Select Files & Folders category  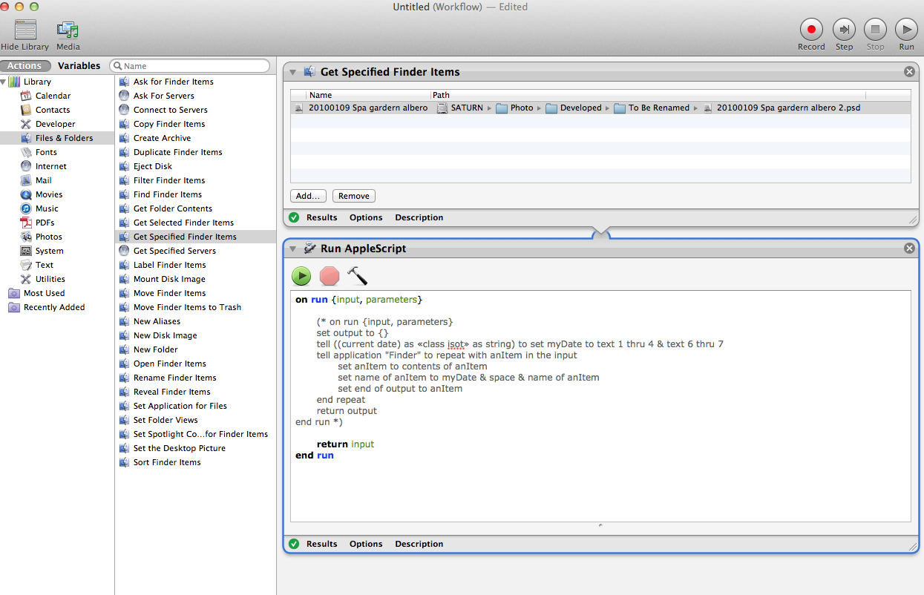pyautogui.click(x=57, y=138)
